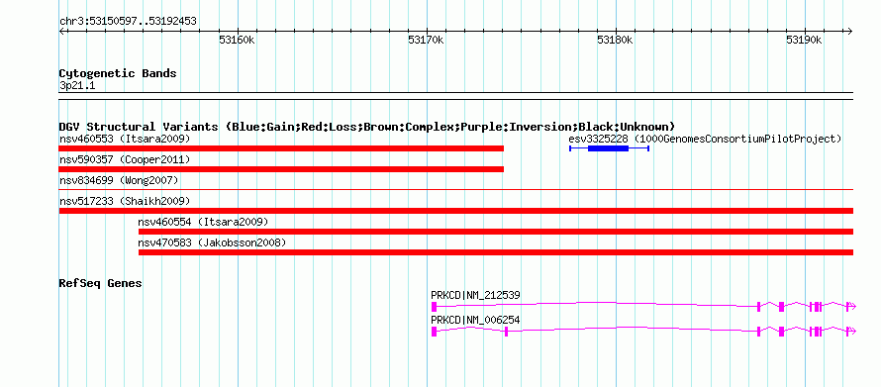
Task: Click the Cytogenetic Bands track title
Action: [x=118, y=73]
